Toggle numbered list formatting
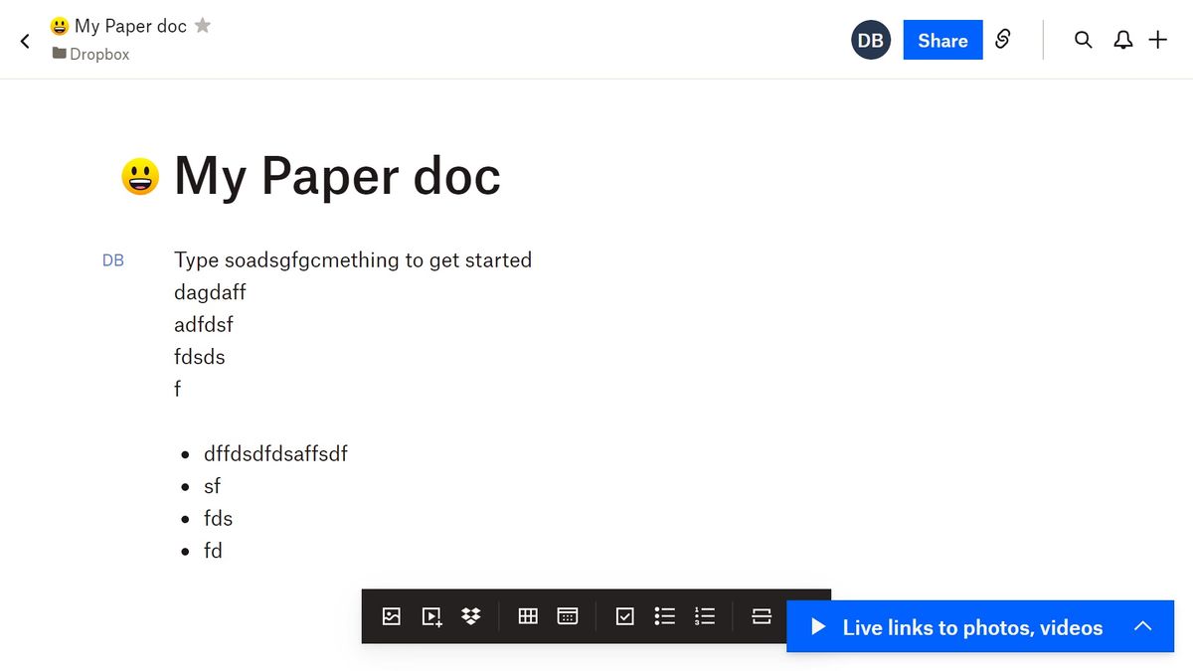Viewport: 1193px width, 671px height. (704, 616)
